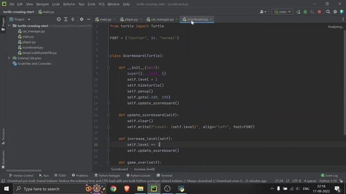Open the Event Log
The height and width of the screenshot is (194, 346).
tap(329, 176)
